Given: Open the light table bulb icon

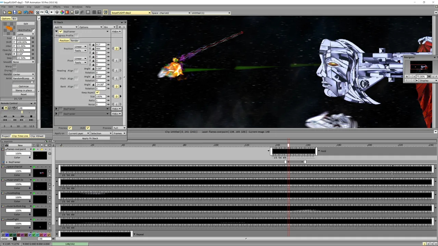Looking at the screenshot, I should tap(72, 12).
